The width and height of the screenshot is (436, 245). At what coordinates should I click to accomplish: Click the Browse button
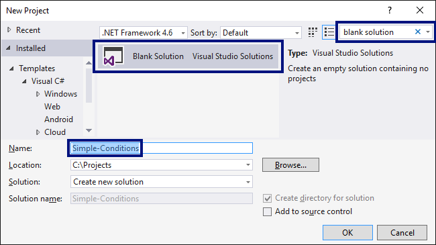tap(290, 165)
